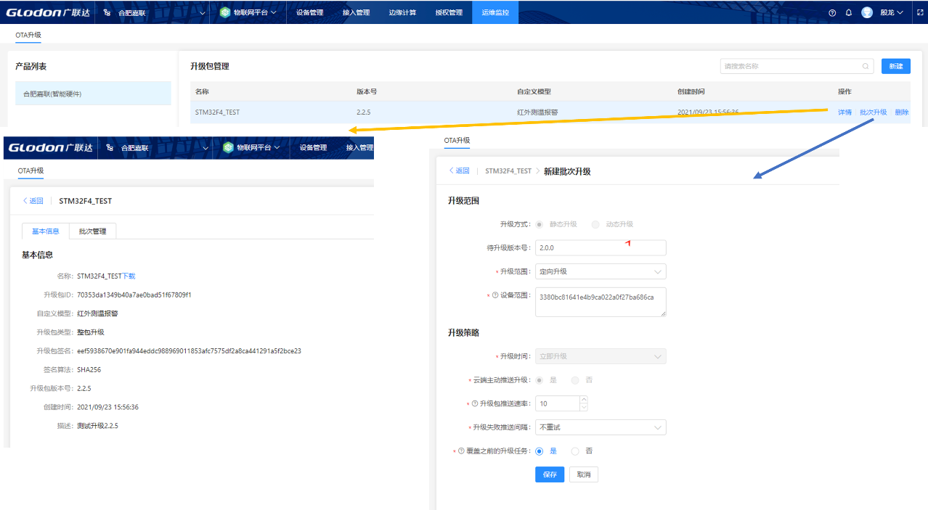
Task: Select 动态升级 upgrade mode radio
Action: (x=595, y=224)
